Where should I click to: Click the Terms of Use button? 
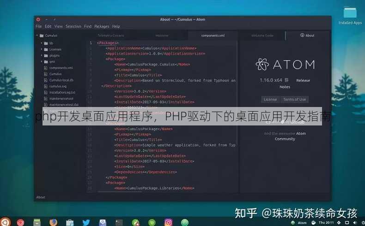point(294,100)
